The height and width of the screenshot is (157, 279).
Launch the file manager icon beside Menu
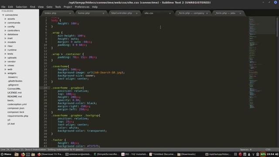[x=17, y=154]
